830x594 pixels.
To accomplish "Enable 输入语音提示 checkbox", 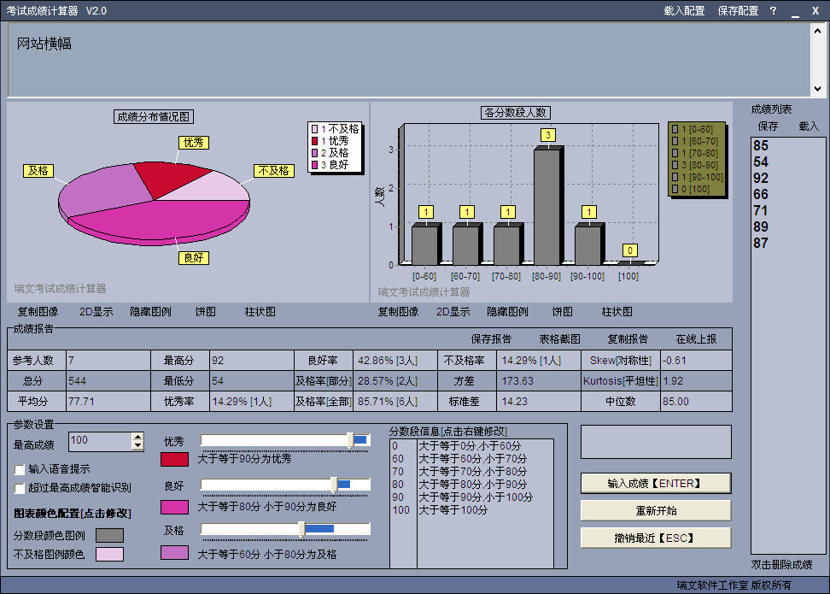I will [20, 469].
